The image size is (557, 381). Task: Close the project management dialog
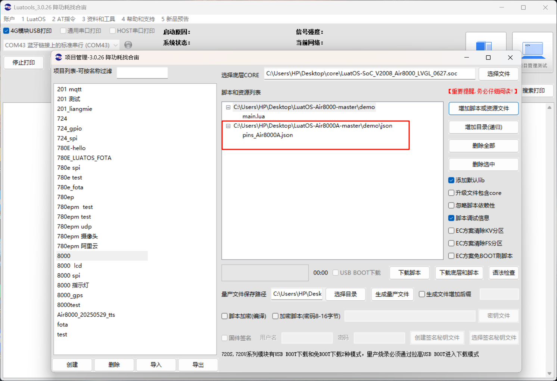coord(510,58)
